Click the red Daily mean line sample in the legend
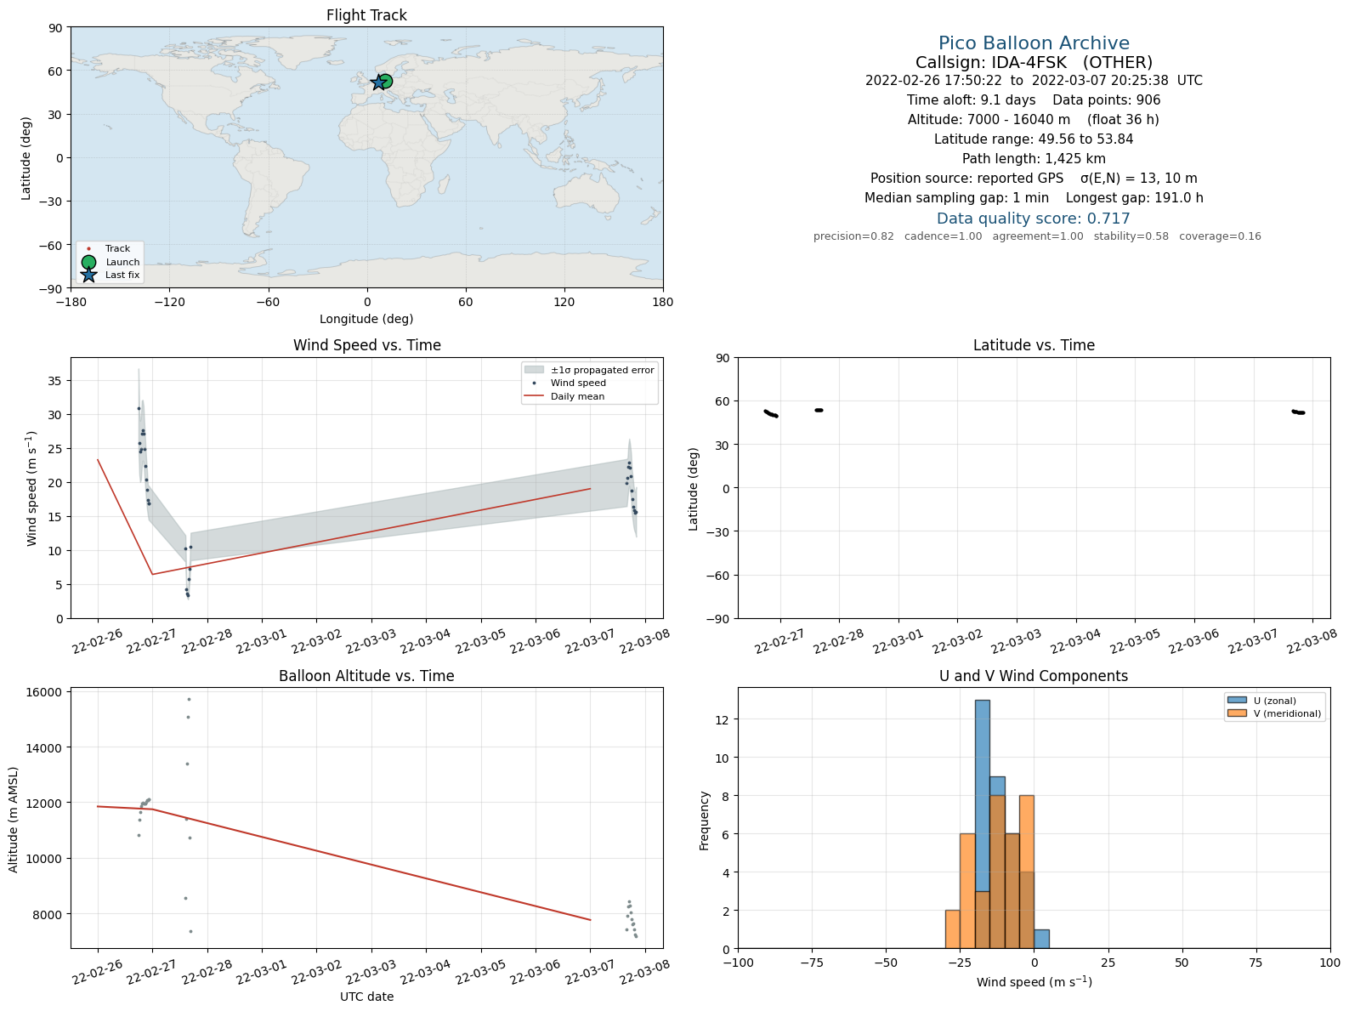This screenshot has height=1011, width=1349. (x=534, y=396)
